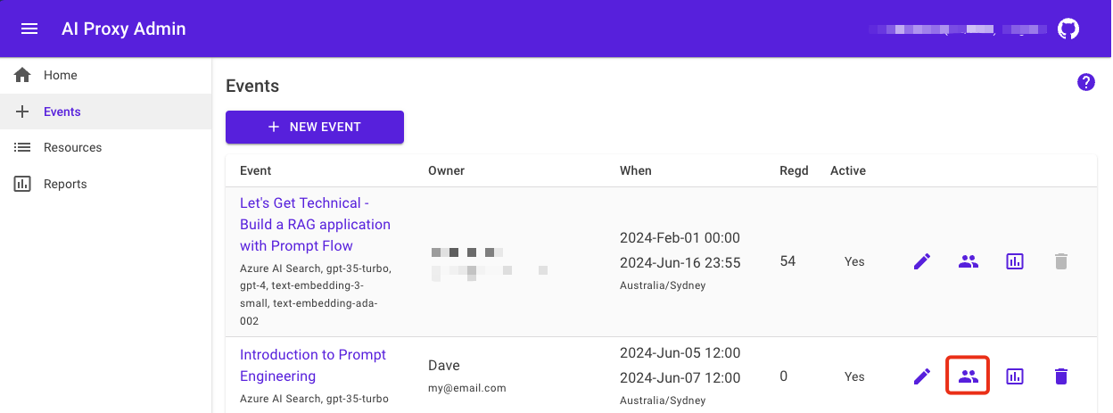Edit the Introduction to Prompt Engineering event
This screenshot has width=1113, height=413.
click(x=922, y=376)
